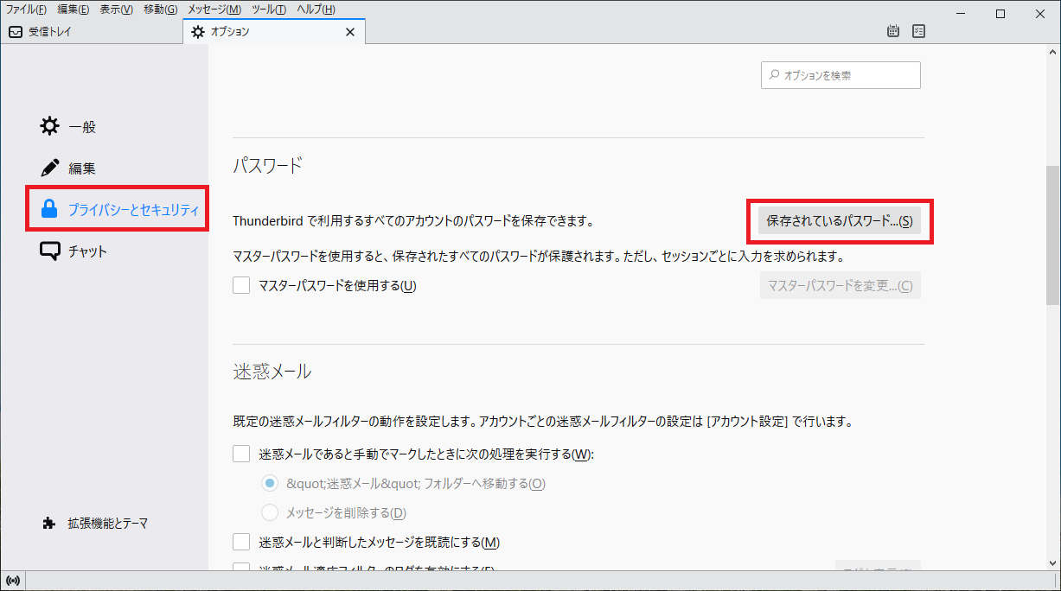Select メッセージを削除する radio button

(270, 512)
